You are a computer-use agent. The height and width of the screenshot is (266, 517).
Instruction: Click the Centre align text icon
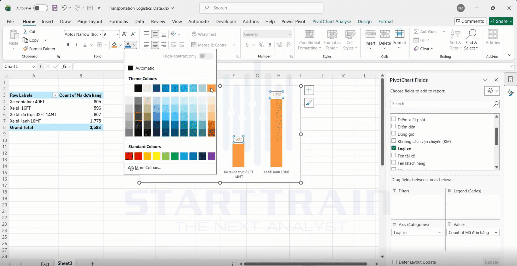(155, 45)
